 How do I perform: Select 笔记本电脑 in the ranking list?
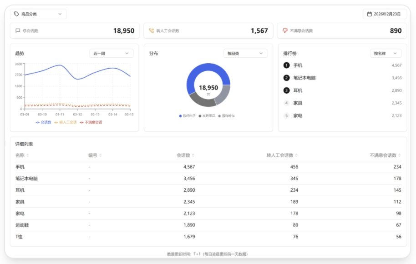point(304,78)
